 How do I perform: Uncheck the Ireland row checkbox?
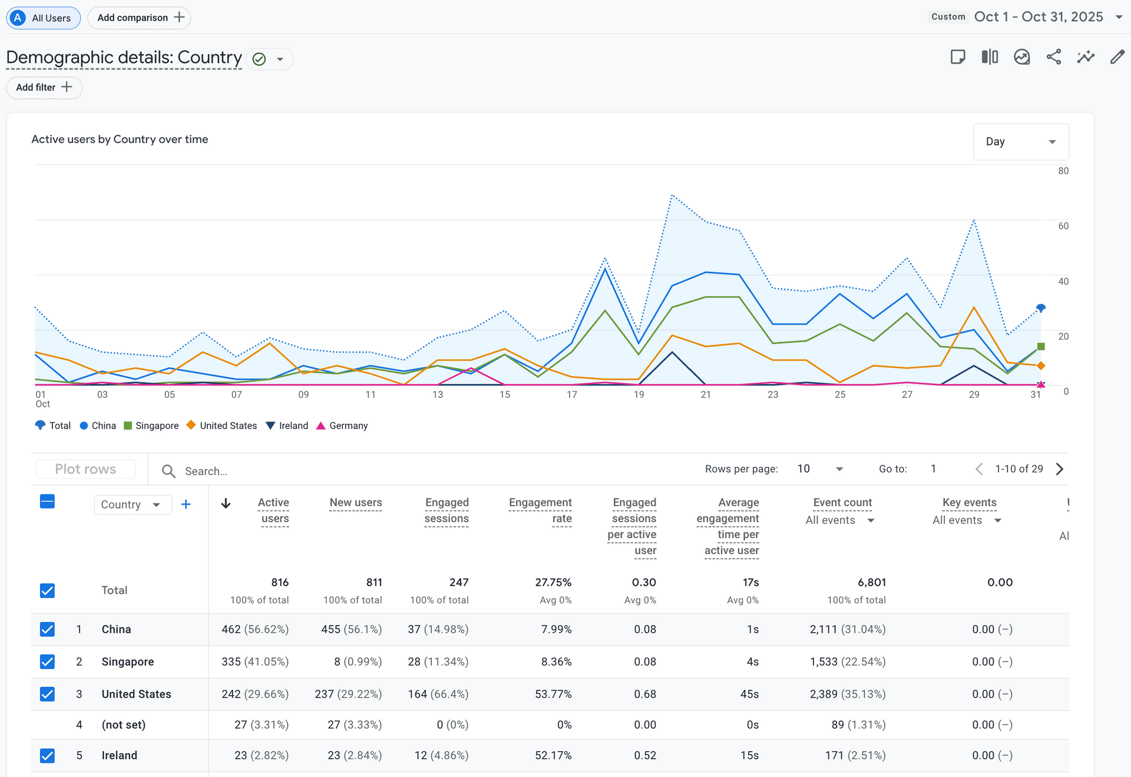click(47, 755)
